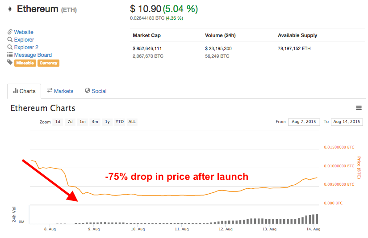
Task: Click the 0.01500000 BTC axis label
Action: 339,147
